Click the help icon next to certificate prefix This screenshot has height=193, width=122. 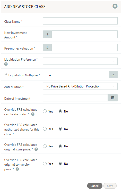[x=33, y=114]
